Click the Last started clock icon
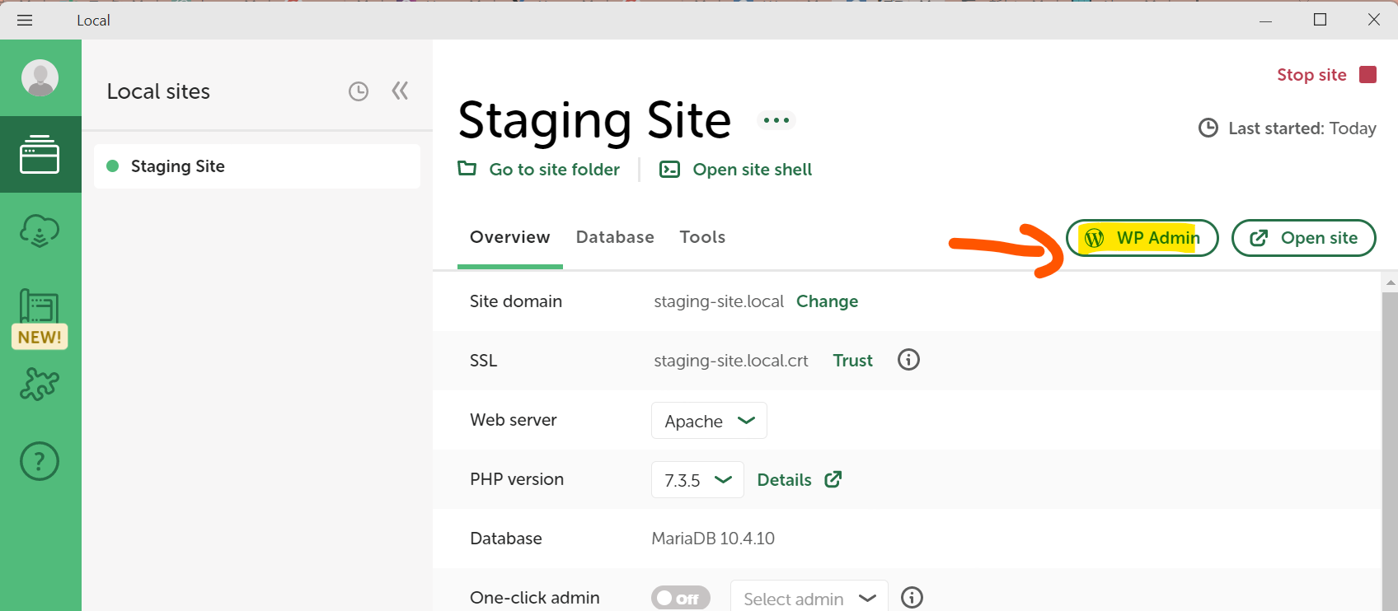 pos(1208,128)
